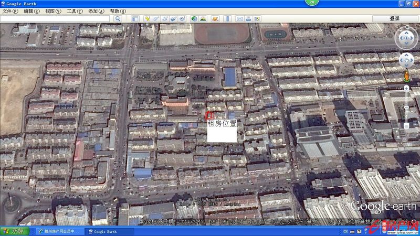Open the planet switcher icon
The height and width of the screenshot is (236, 420).
[215, 19]
